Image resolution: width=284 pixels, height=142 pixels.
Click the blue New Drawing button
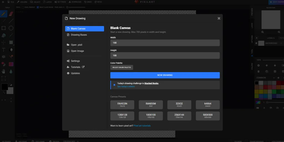point(165,75)
